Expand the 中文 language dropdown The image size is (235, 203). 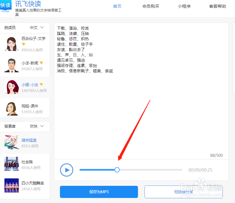coord(37,28)
